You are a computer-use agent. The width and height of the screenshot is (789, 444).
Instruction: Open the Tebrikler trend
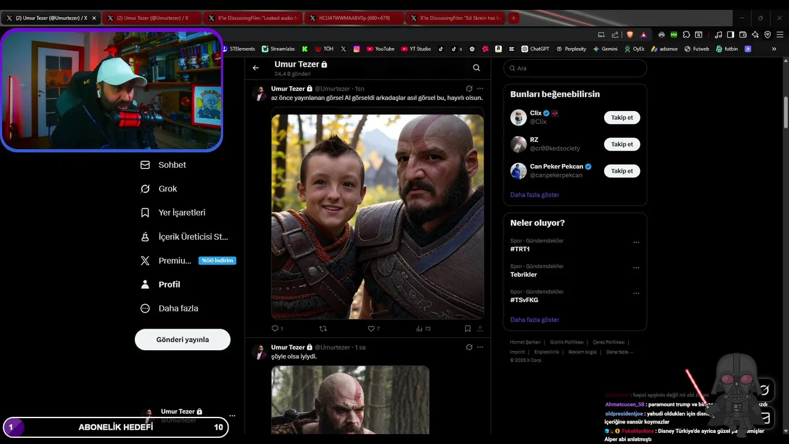523,274
